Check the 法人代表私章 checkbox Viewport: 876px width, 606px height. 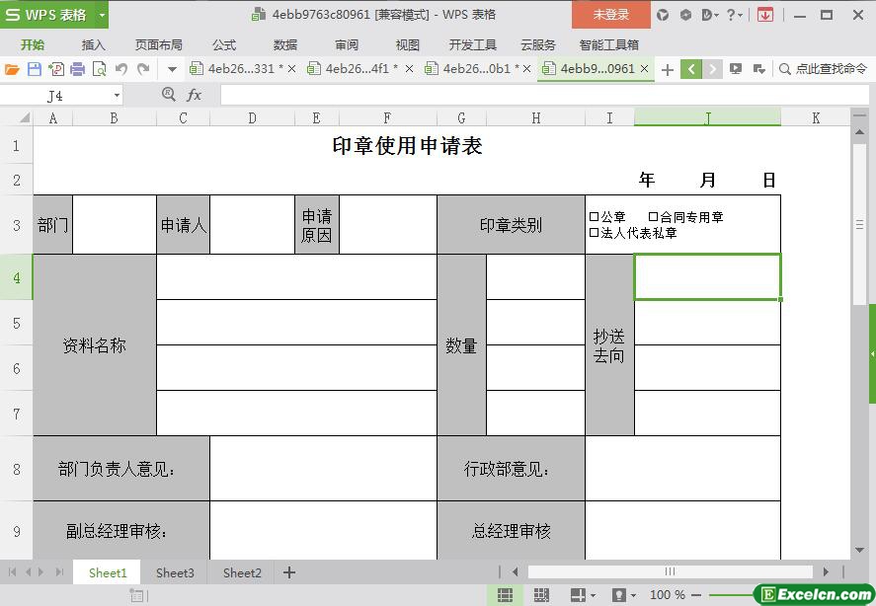(x=594, y=234)
